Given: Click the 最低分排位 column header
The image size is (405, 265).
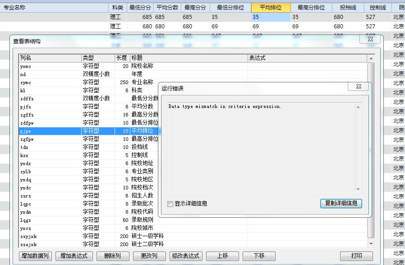Looking at the screenshot, I should pos(230,8).
